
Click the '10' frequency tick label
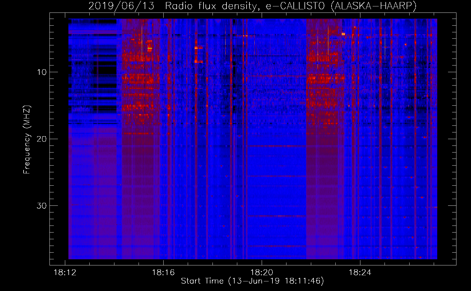[42, 72]
